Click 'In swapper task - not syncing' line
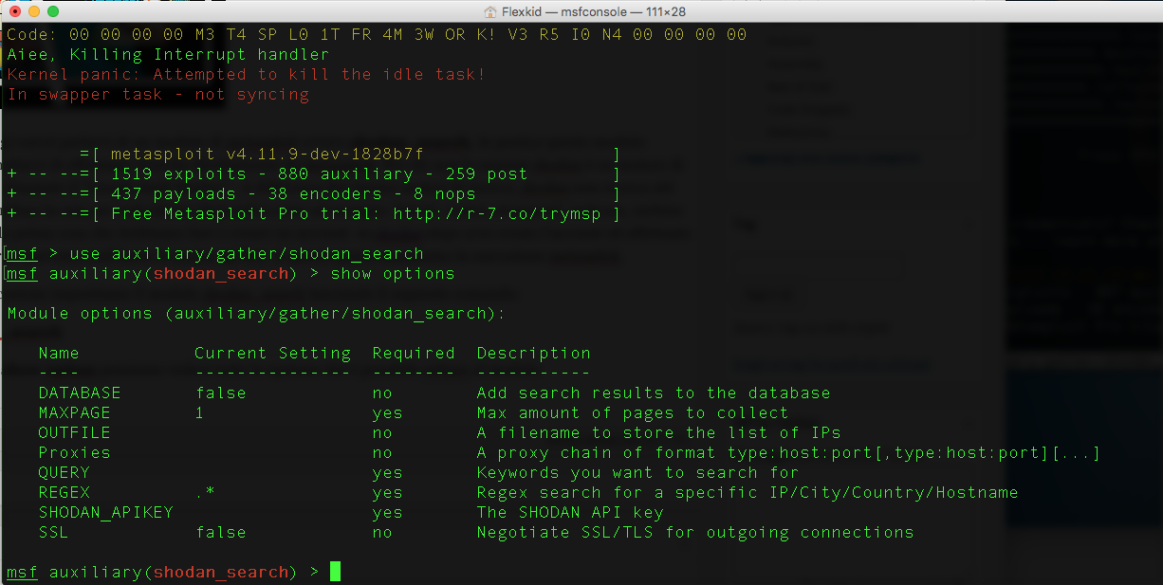Screen dimensions: 1163x585 pyautogui.click(x=157, y=94)
